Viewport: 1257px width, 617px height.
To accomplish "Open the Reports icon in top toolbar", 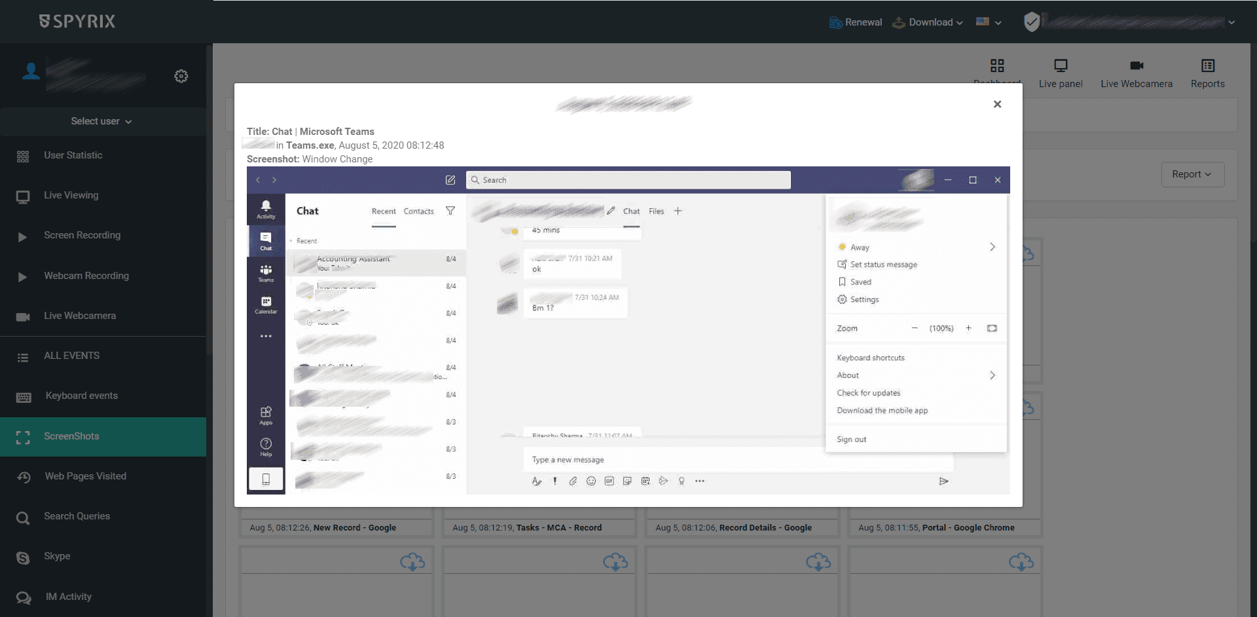I will click(1207, 66).
